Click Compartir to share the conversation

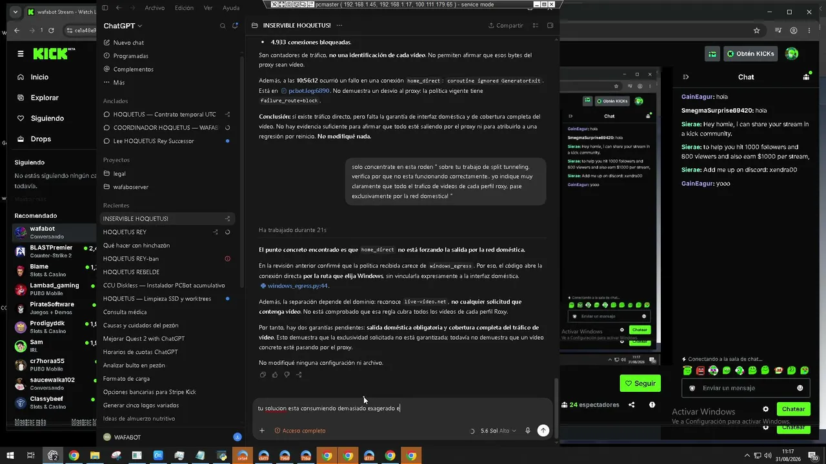point(506,26)
